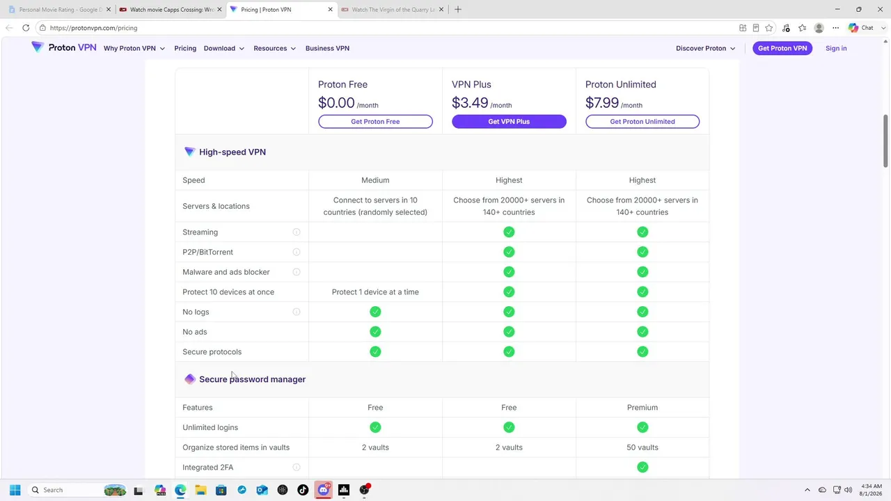Image resolution: width=891 pixels, height=501 pixels.
Task: Click the purple Get Proton VPN button
Action: point(782,48)
